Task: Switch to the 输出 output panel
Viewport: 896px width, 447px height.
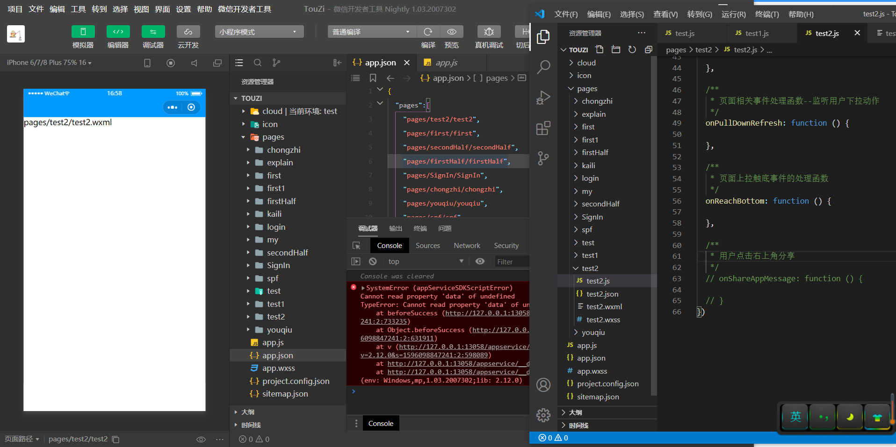Action: click(x=396, y=228)
